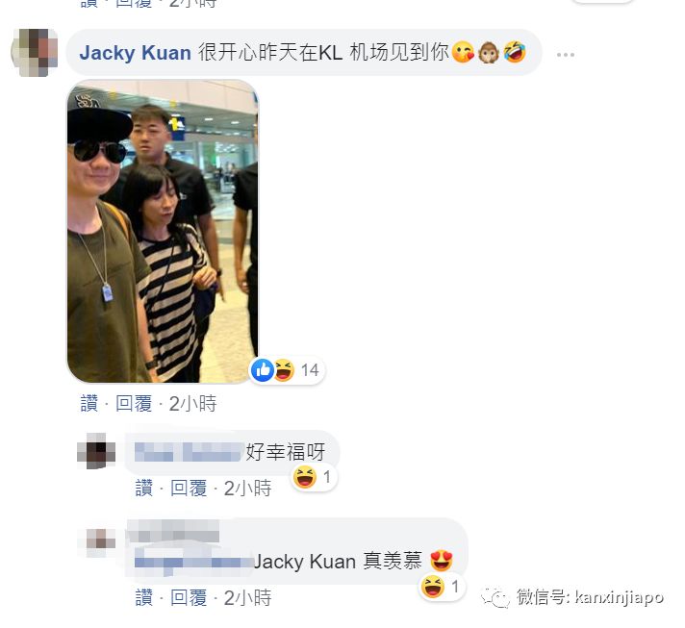Open the first replier's blurred avatar
This screenshot has width=685, height=628.
[x=96, y=451]
